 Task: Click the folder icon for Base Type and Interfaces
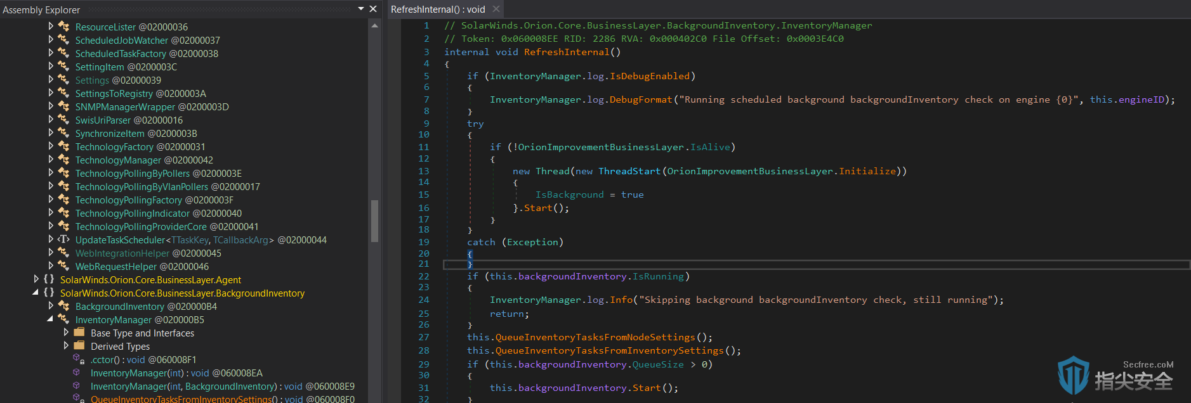79,333
